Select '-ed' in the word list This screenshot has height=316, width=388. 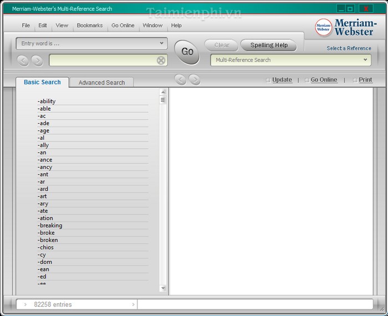[x=42, y=277]
